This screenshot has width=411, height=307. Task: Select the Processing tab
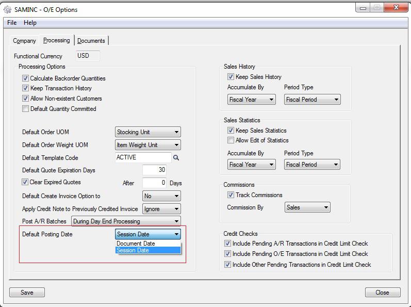coord(57,40)
